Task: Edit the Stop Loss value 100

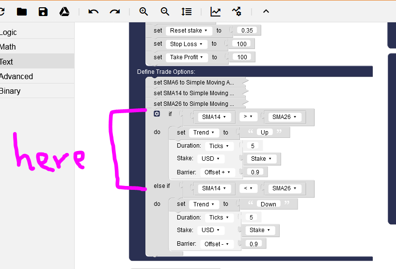Action: coord(241,44)
